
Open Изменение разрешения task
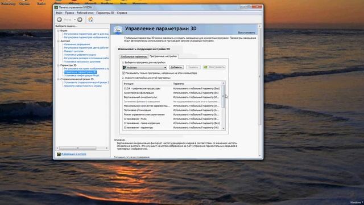click(x=77, y=44)
